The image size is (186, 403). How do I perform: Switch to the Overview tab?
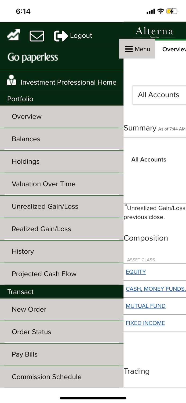[x=174, y=49]
